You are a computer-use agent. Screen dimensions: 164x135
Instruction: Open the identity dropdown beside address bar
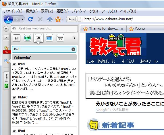[x=71, y=19]
